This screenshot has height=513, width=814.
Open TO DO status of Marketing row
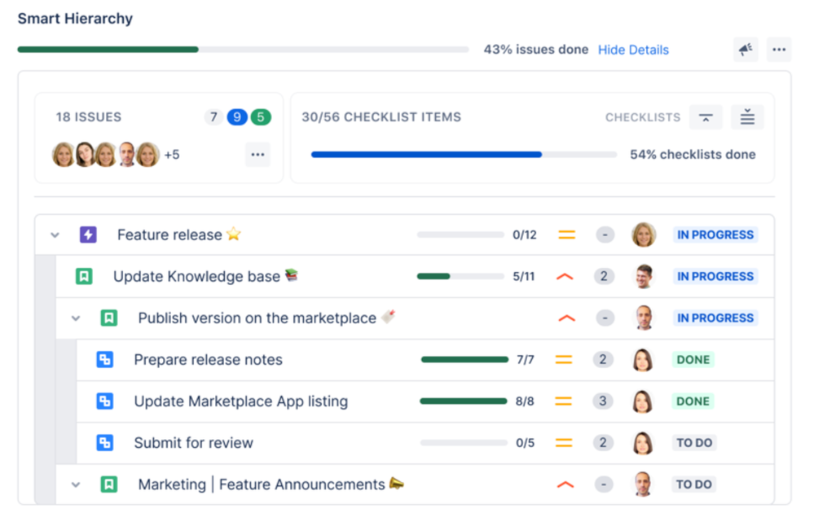694,484
